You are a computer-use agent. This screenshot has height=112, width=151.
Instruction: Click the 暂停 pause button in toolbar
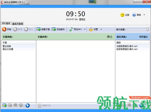[x=18, y=29]
